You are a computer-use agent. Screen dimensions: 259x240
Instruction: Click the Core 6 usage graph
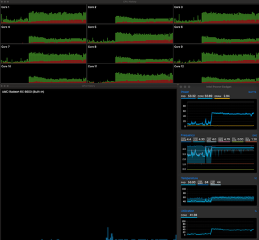coord(216,34)
